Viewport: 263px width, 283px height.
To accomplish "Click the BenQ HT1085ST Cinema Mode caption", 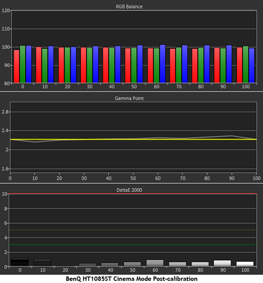I will 131,279.
